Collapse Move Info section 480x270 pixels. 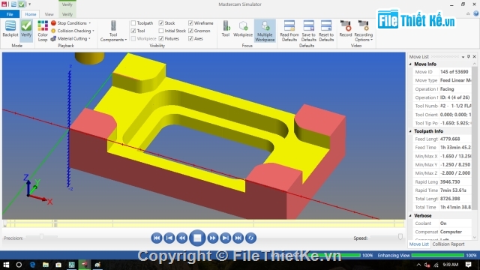point(410,64)
